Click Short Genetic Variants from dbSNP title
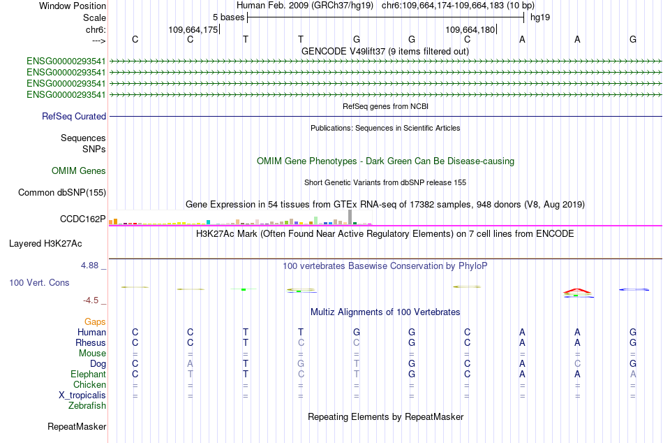 [x=385, y=182]
